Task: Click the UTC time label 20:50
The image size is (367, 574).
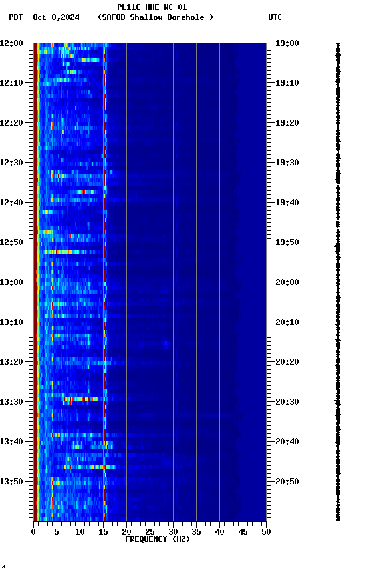Action: [x=287, y=482]
